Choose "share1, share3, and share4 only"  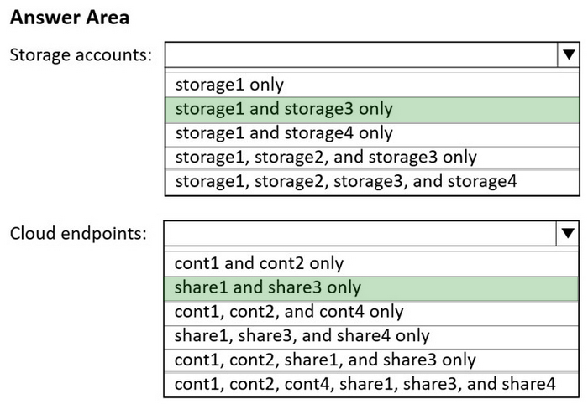click(x=371, y=337)
